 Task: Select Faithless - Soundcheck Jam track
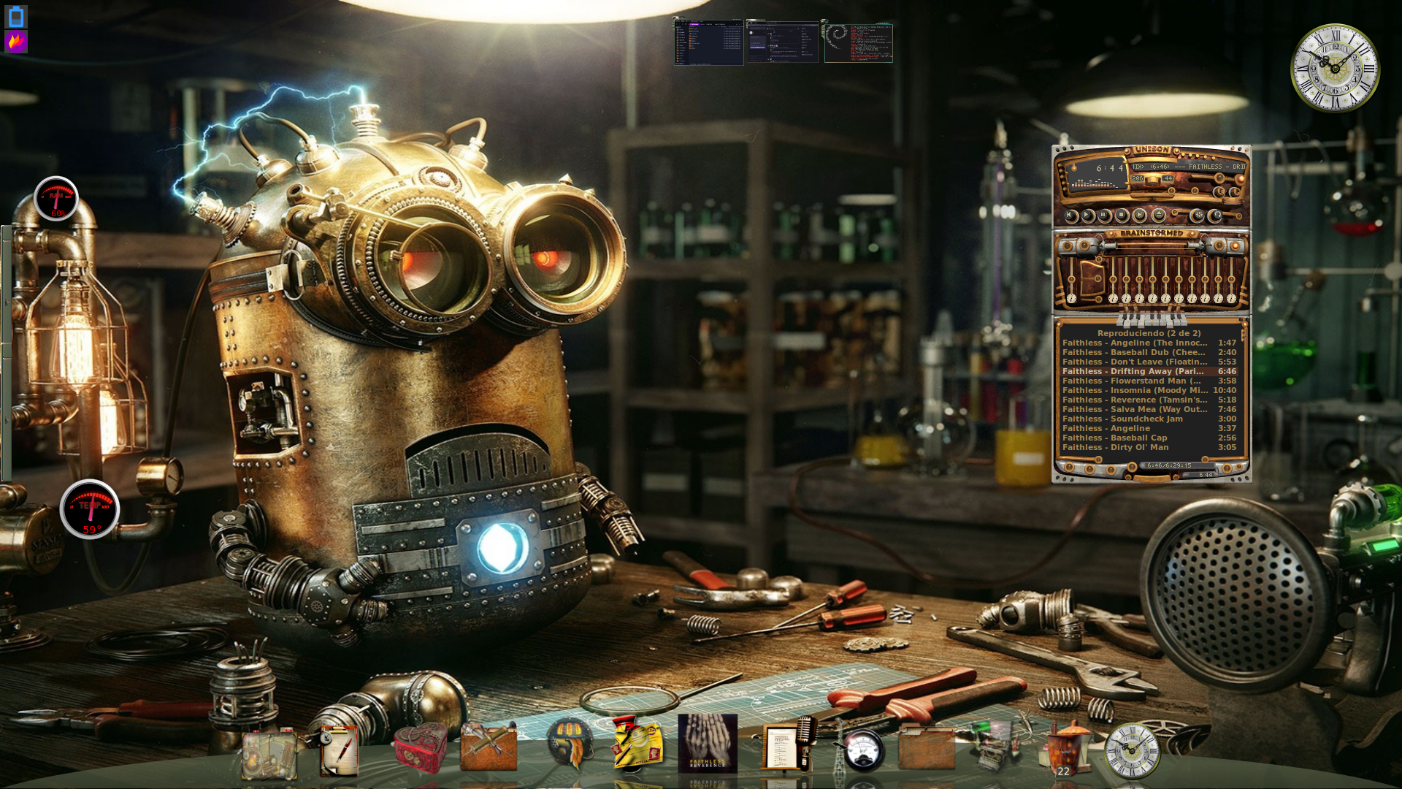1149,419
